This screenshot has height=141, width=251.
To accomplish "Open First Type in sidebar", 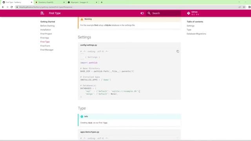I will tap(45, 42).
